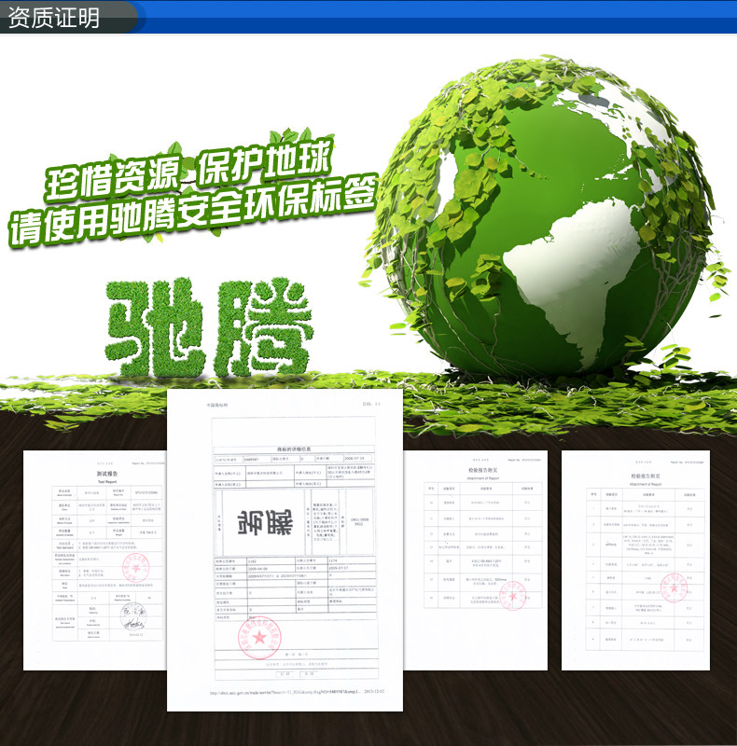The height and width of the screenshot is (746, 737).
Task: Select the grass-textured 驰腾 logo
Action: pyautogui.click(x=209, y=327)
